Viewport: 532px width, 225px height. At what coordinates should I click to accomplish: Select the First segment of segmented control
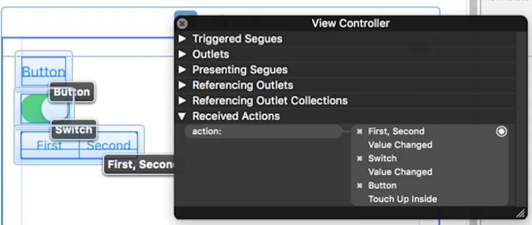50,146
